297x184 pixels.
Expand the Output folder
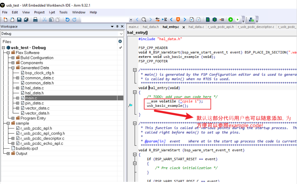click(x=8, y=153)
